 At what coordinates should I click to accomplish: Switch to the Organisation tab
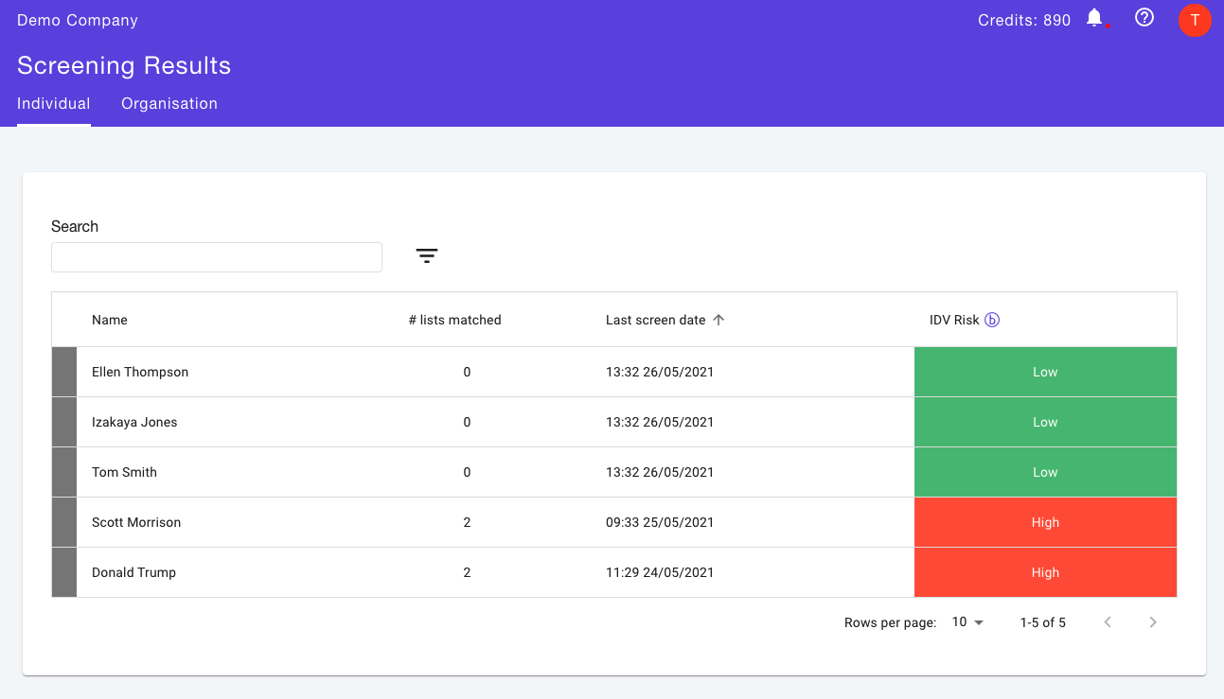[x=169, y=104]
